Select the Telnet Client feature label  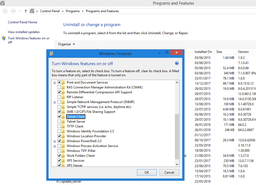[76, 117]
